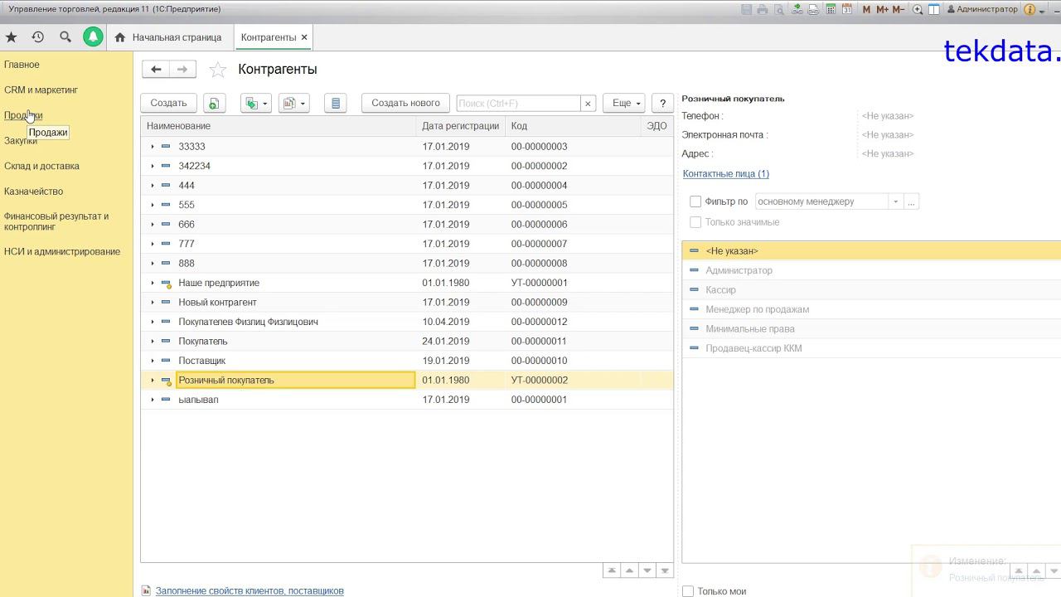
Task: Open the Казначейство section
Action: point(33,192)
